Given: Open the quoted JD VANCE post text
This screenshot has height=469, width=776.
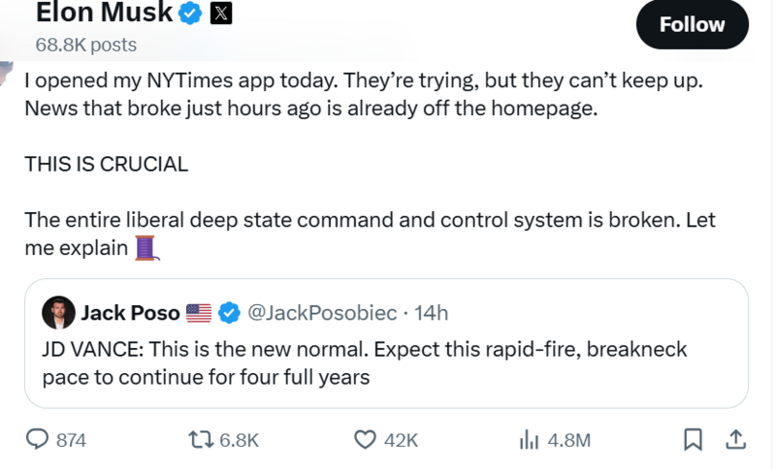Looking at the screenshot, I should point(364,361).
